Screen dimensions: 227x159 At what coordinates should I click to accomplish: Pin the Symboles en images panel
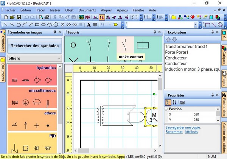pyautogui.click(x=55, y=32)
